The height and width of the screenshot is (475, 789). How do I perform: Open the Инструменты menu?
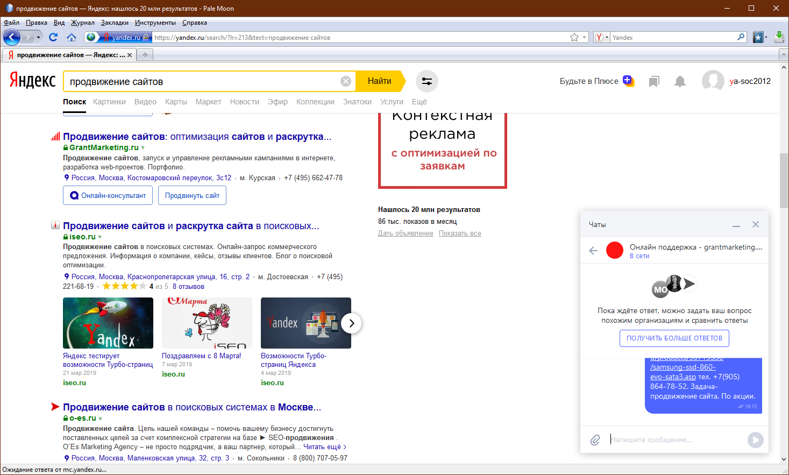click(x=155, y=23)
